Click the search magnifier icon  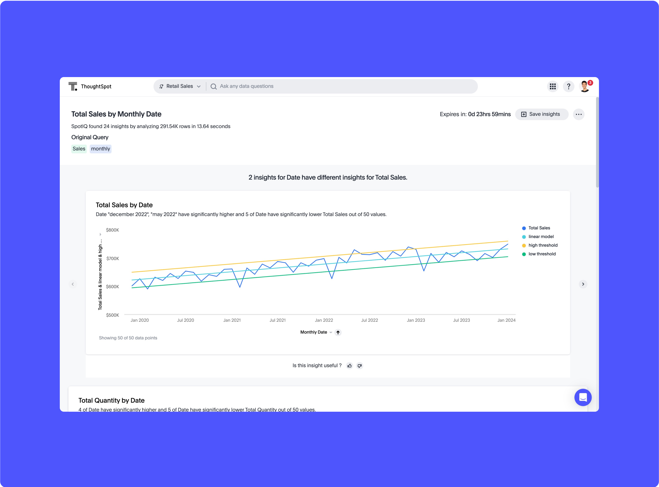214,86
